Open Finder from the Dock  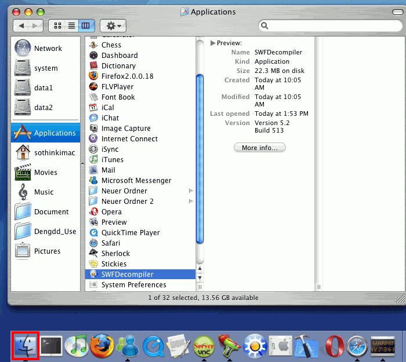pos(25,346)
